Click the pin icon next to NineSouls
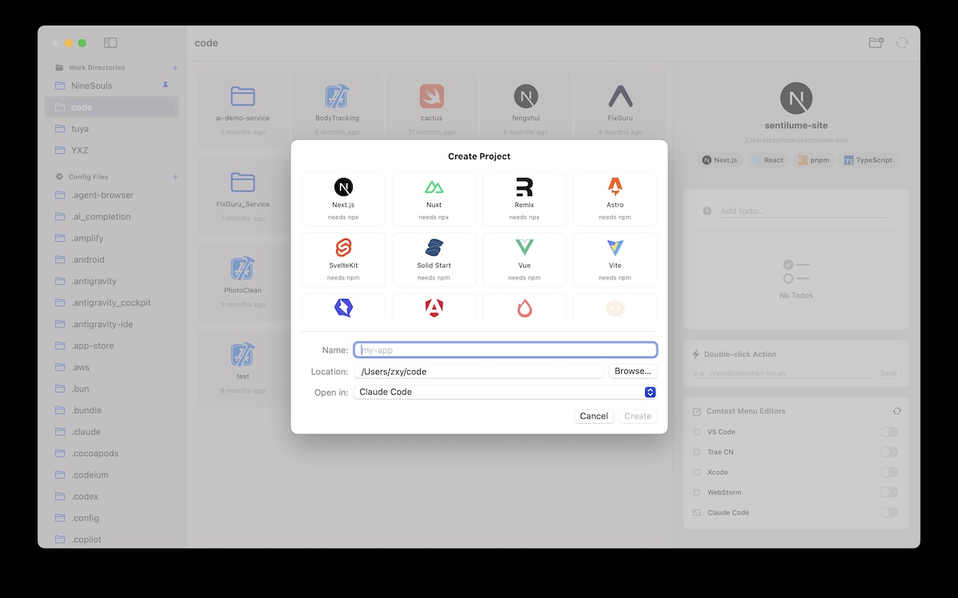Screen dimensions: 958x598 [165, 86]
